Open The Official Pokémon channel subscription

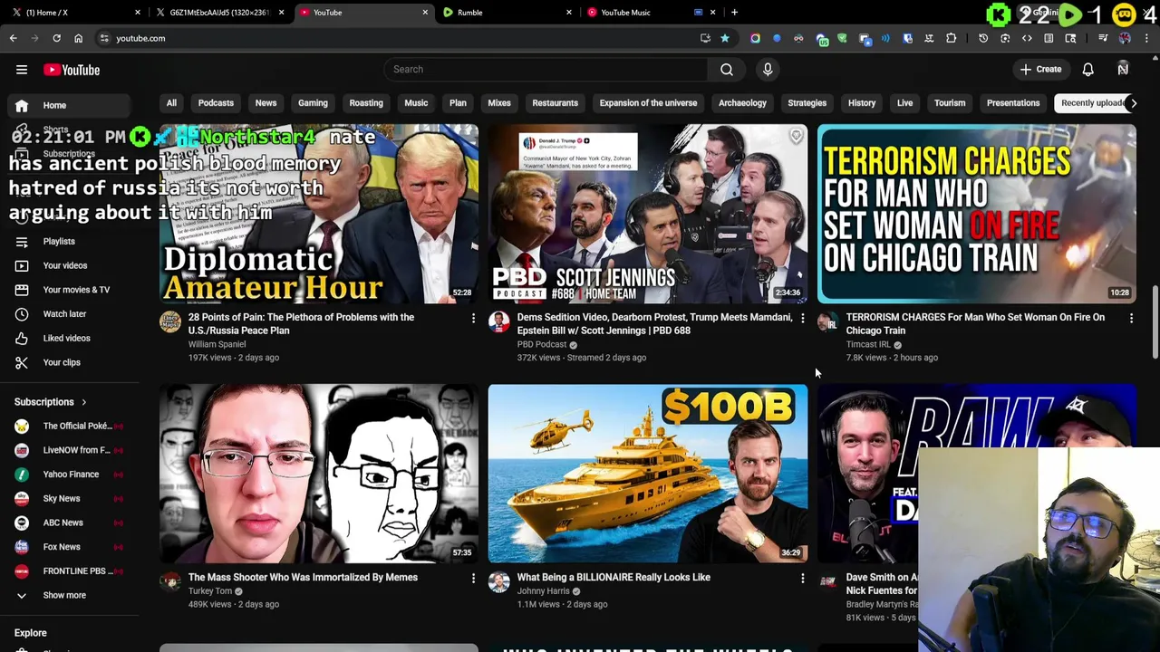coord(70,426)
